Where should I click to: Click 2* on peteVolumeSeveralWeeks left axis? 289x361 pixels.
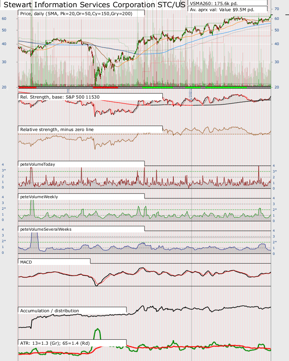point(4,241)
